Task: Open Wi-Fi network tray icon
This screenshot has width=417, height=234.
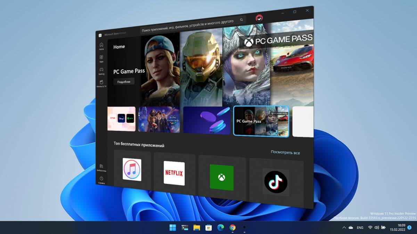Action: (370, 228)
